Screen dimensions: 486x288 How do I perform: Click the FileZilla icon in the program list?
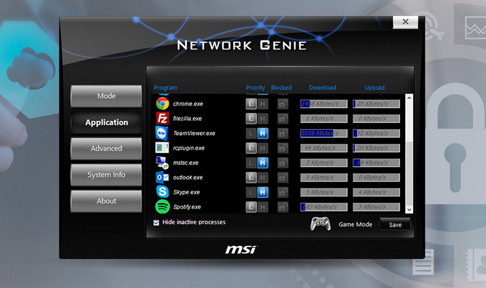point(162,118)
